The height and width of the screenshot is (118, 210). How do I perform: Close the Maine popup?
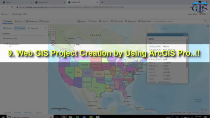(x=187, y=35)
